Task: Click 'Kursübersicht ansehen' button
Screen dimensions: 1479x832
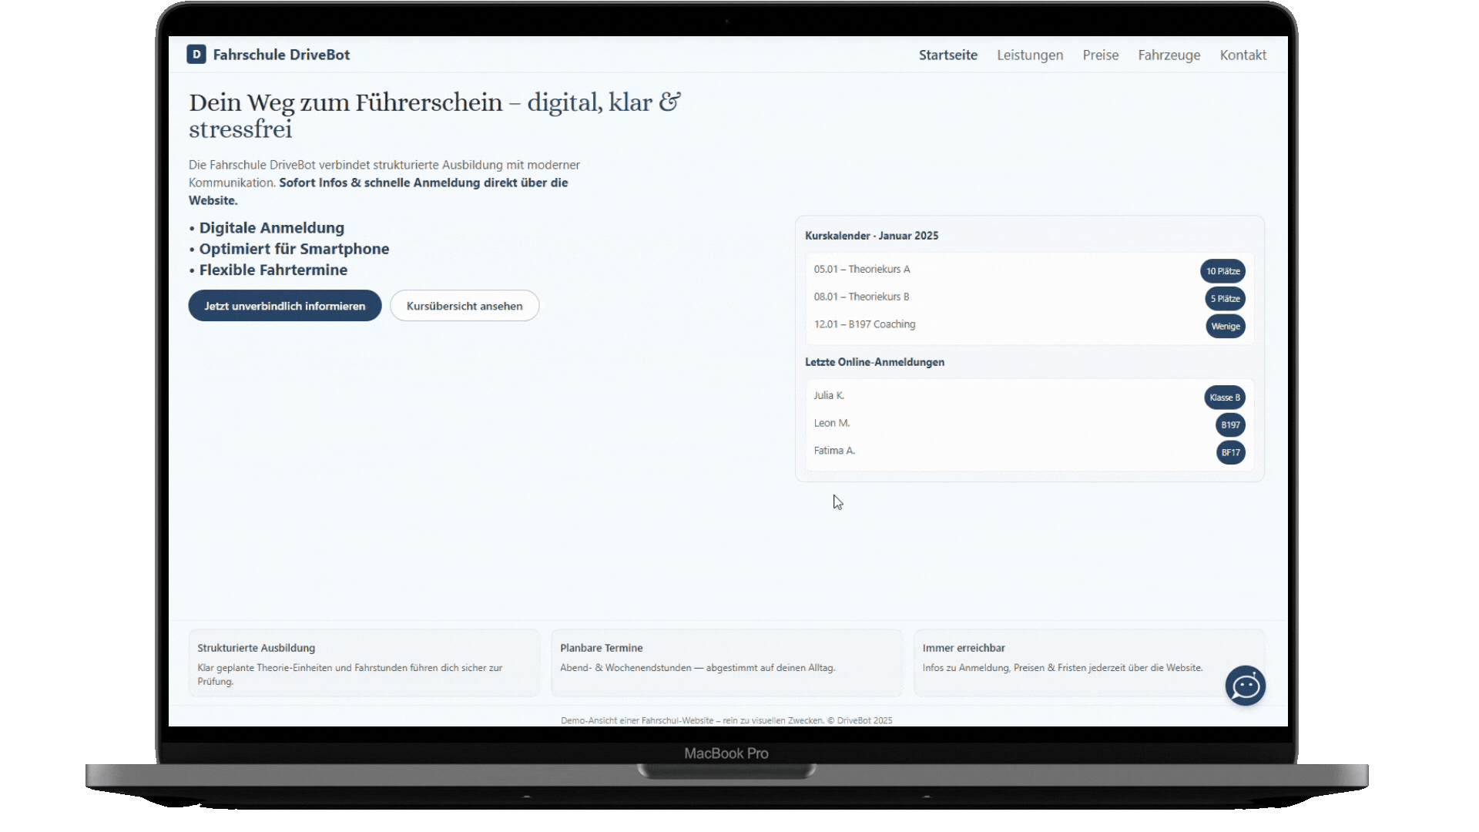Action: tap(464, 306)
